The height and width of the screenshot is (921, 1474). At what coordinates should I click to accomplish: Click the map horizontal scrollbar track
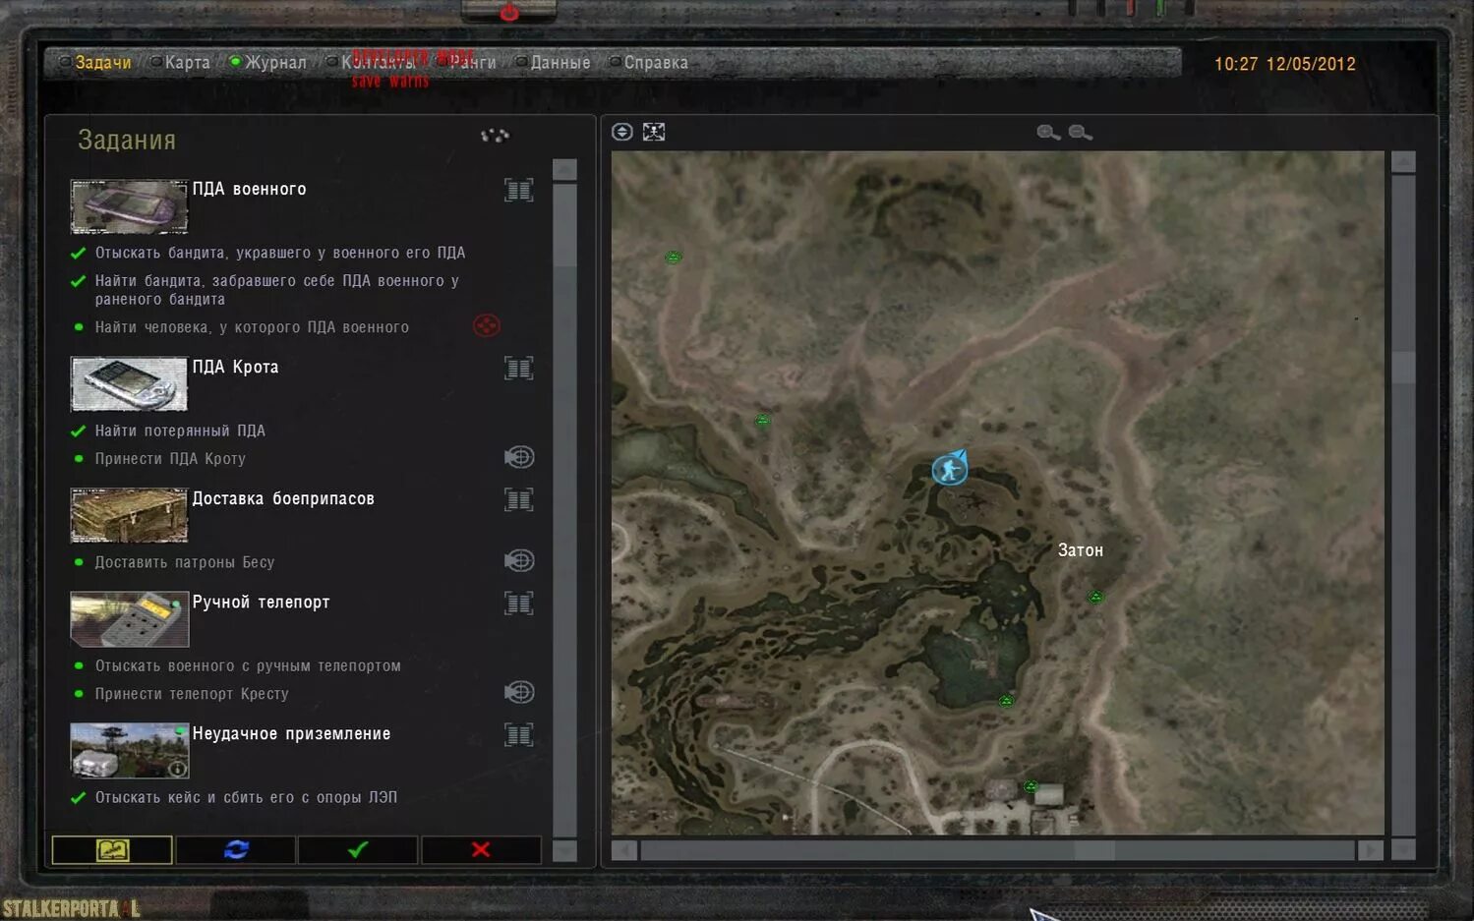[x=997, y=850]
